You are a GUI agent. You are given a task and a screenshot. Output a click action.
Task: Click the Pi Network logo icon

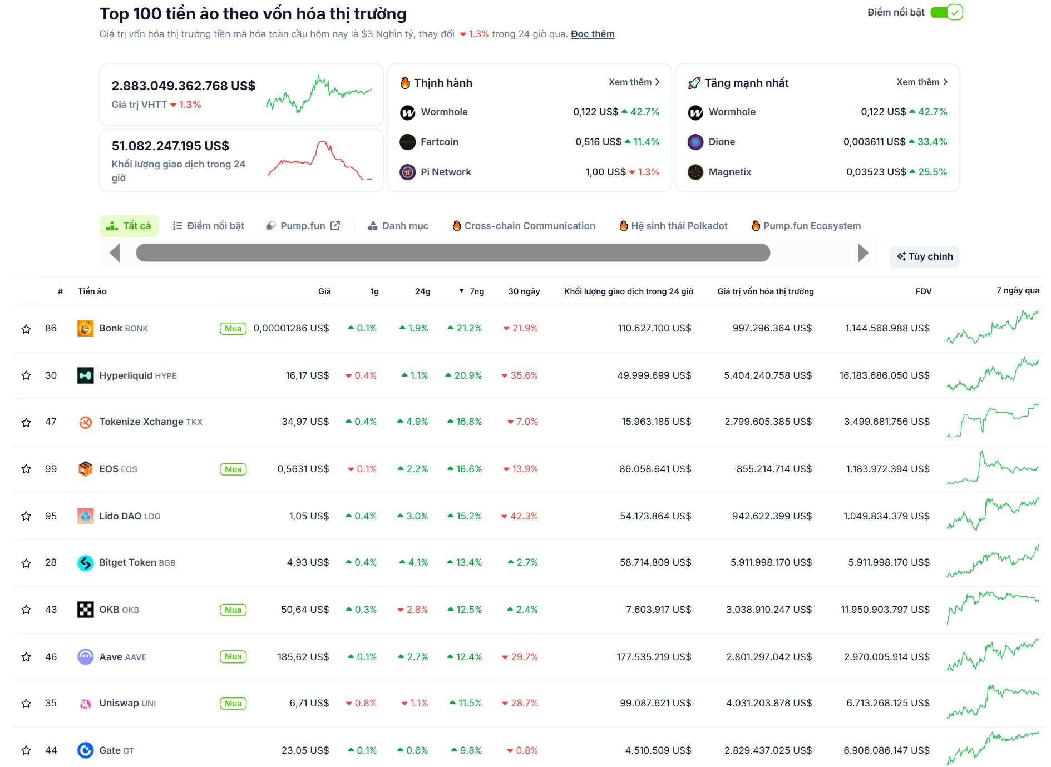407,172
